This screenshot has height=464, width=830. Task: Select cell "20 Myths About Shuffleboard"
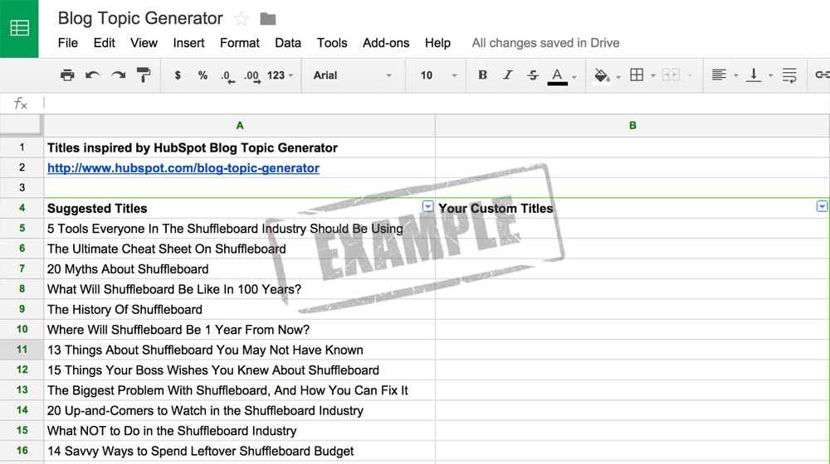[240, 269]
